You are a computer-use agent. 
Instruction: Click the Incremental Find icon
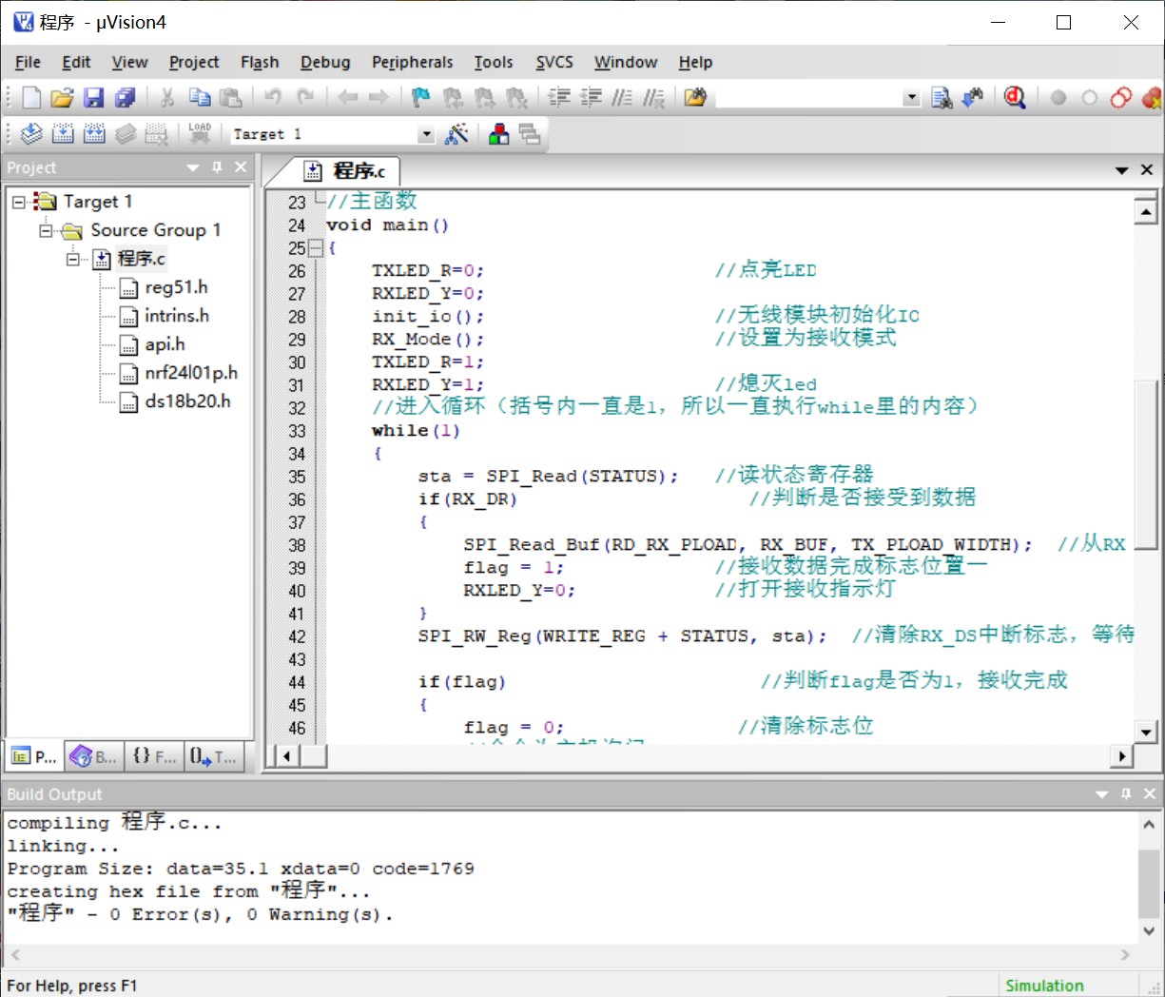point(972,97)
